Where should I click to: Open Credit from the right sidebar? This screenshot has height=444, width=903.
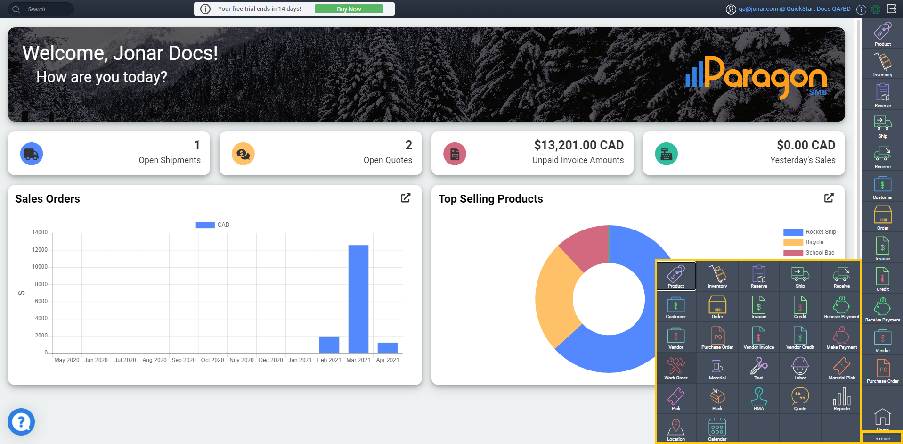882,279
